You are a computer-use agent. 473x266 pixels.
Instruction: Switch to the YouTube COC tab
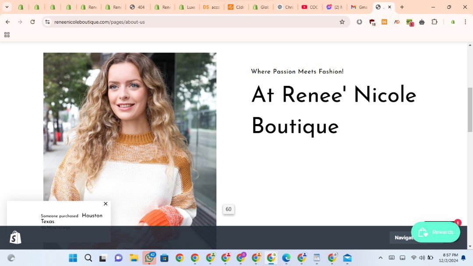pyautogui.click(x=310, y=7)
